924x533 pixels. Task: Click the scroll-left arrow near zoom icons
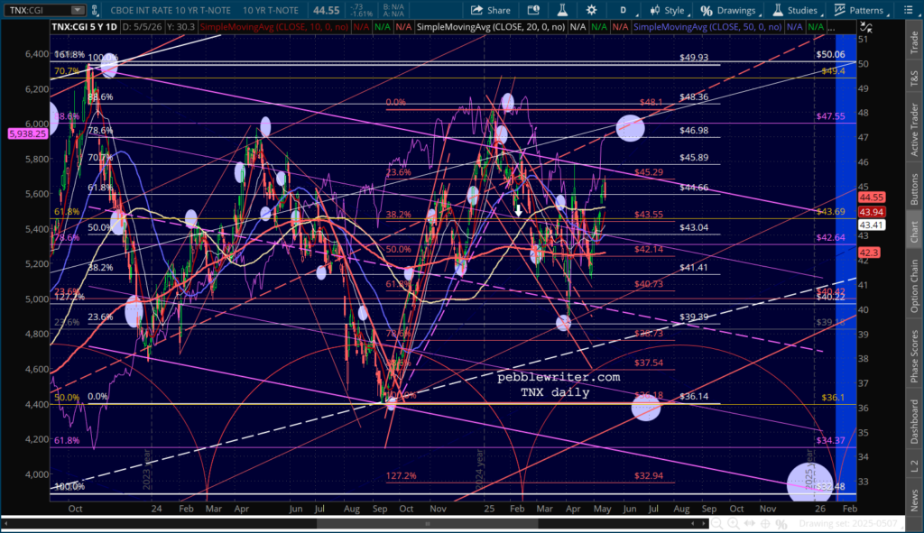pyautogui.click(x=693, y=523)
